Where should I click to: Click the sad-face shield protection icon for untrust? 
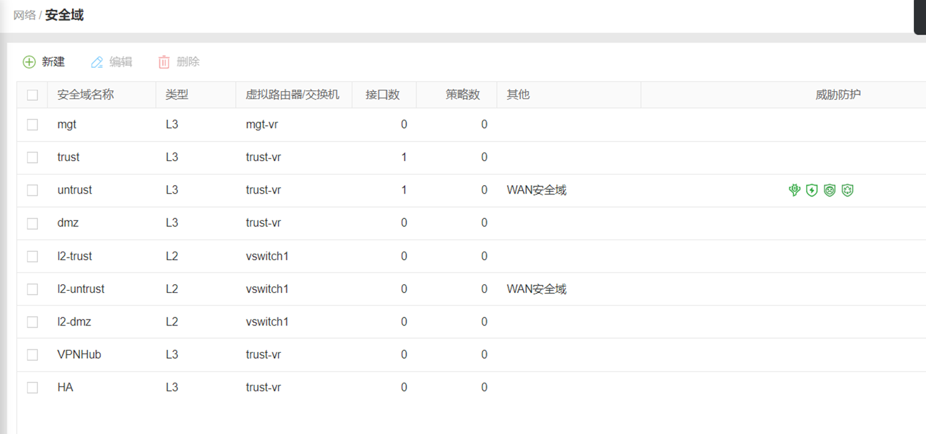click(x=829, y=190)
